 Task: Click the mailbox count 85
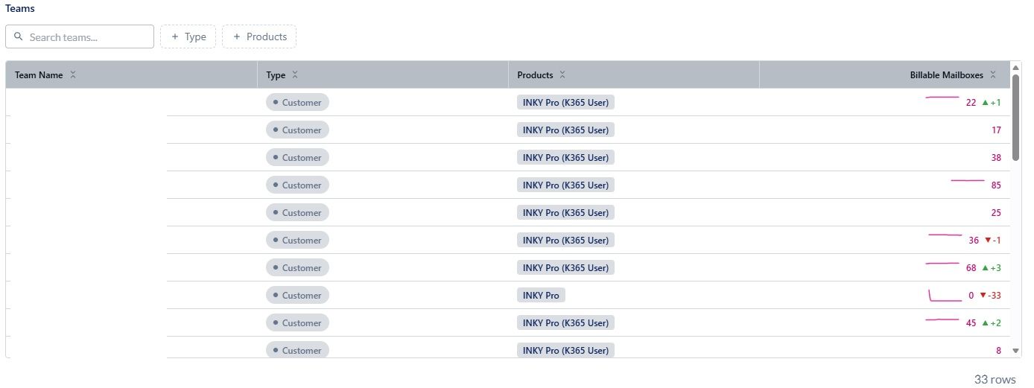point(996,185)
